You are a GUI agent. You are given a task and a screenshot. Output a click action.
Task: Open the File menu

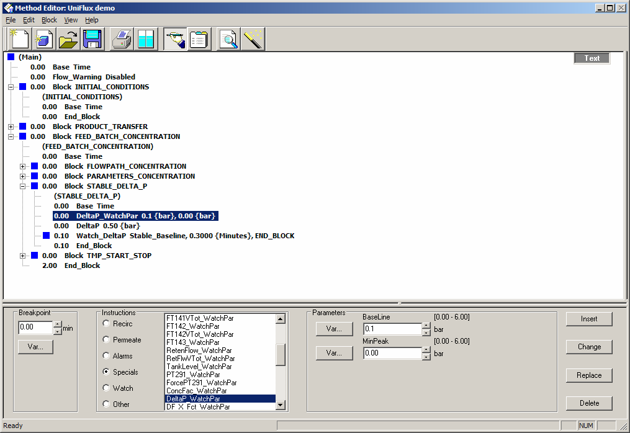pos(11,20)
